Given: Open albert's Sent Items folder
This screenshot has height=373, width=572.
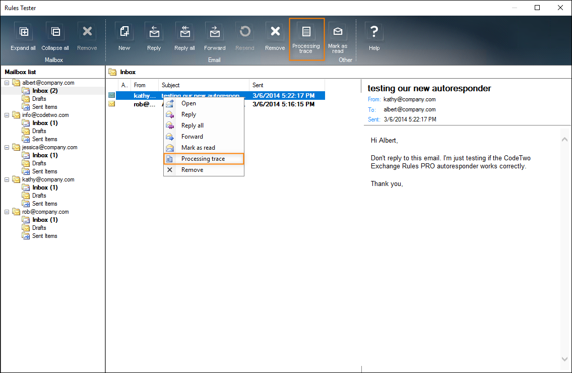Looking at the screenshot, I should tap(44, 107).
